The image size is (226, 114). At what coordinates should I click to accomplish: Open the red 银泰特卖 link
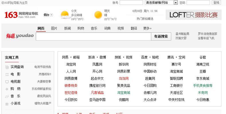pos(71,85)
